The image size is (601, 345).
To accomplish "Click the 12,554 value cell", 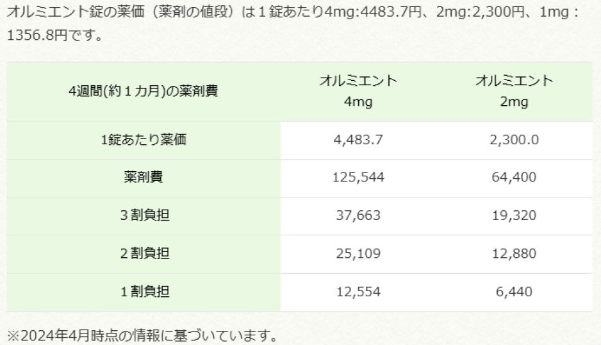I will [x=358, y=292].
